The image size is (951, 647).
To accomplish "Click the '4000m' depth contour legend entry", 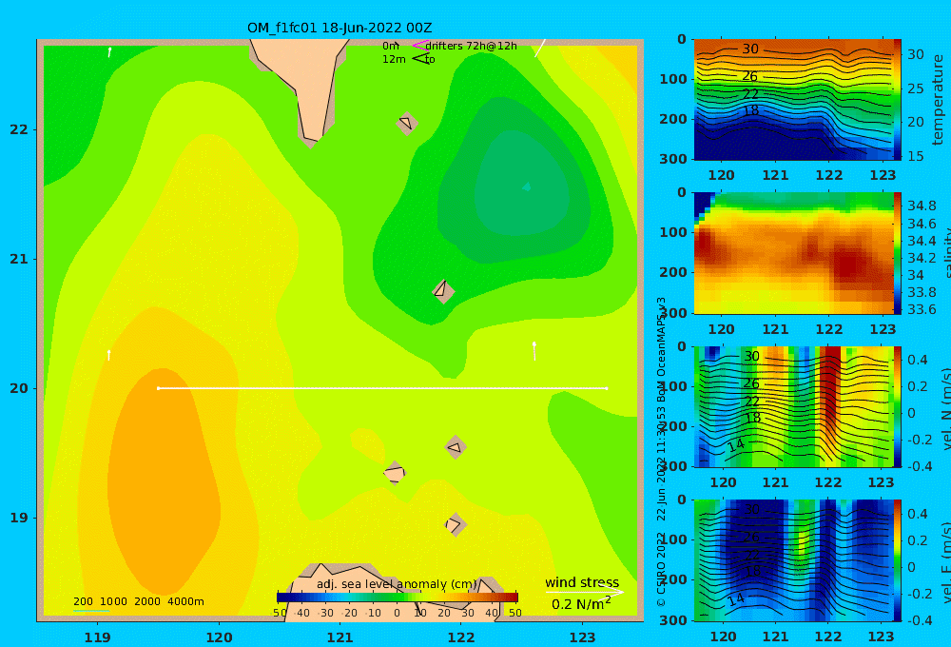I will click(185, 601).
